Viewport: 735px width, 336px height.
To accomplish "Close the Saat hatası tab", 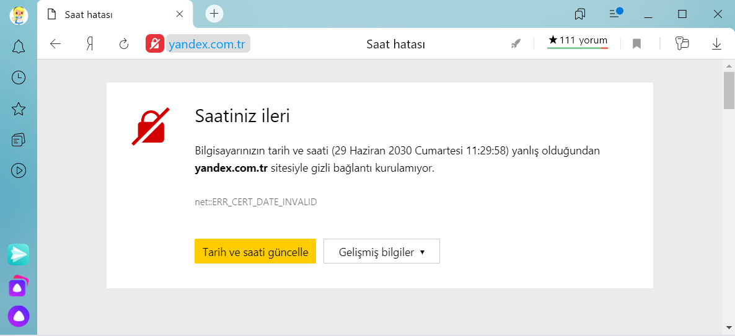I will pyautogui.click(x=179, y=14).
